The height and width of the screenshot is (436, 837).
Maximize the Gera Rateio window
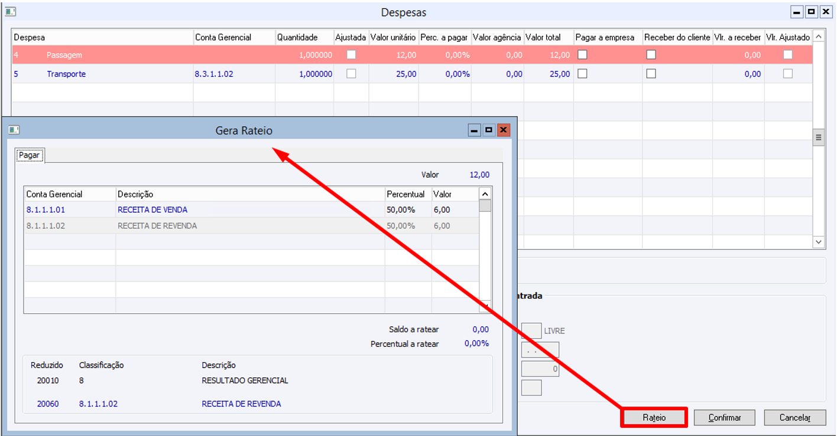coord(489,130)
